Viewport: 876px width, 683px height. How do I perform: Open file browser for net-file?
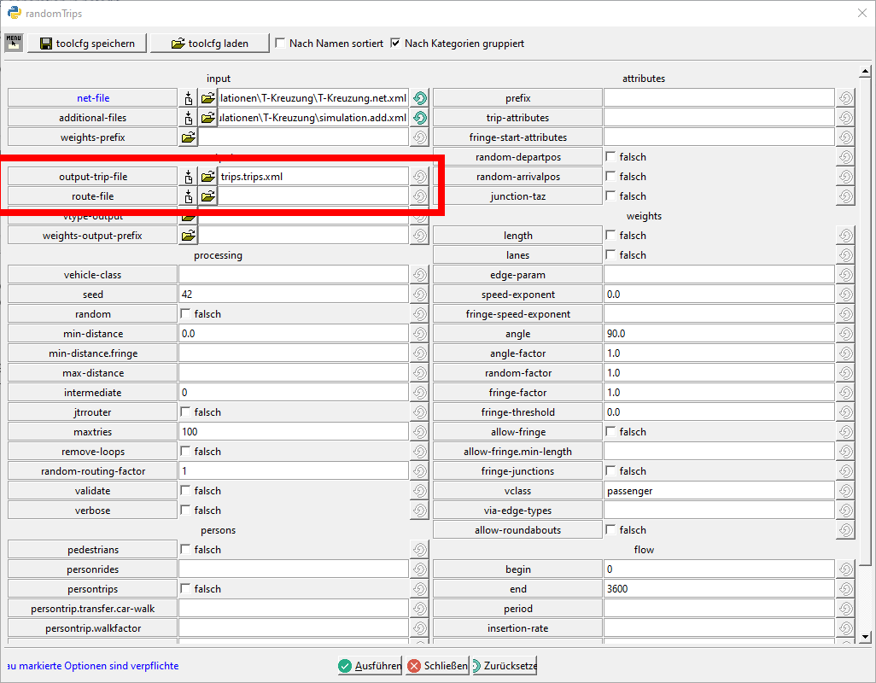pyautogui.click(x=207, y=98)
